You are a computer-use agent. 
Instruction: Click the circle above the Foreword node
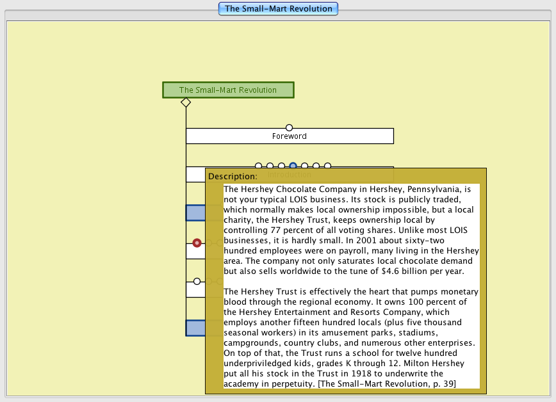(x=289, y=127)
